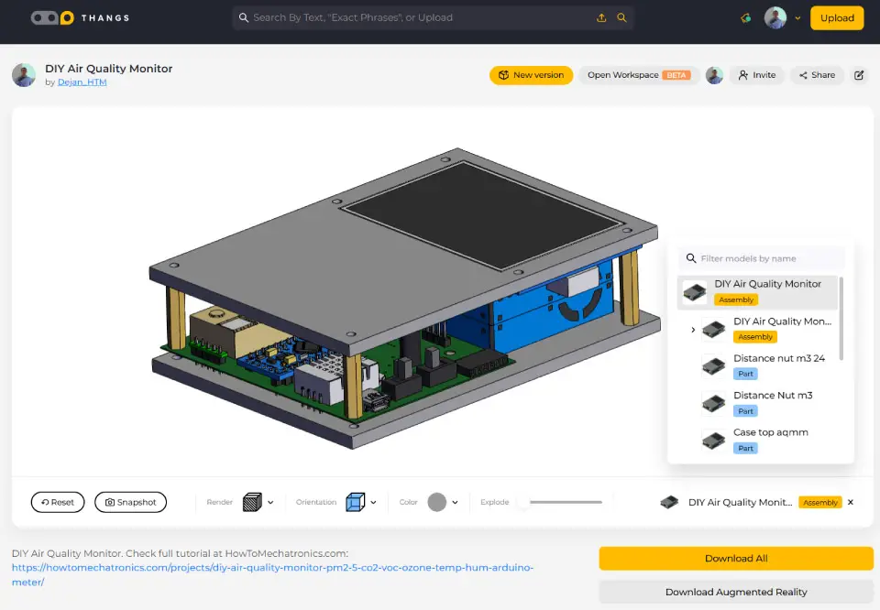
Task: Click the Orientation blue cube icon
Action: point(355,502)
